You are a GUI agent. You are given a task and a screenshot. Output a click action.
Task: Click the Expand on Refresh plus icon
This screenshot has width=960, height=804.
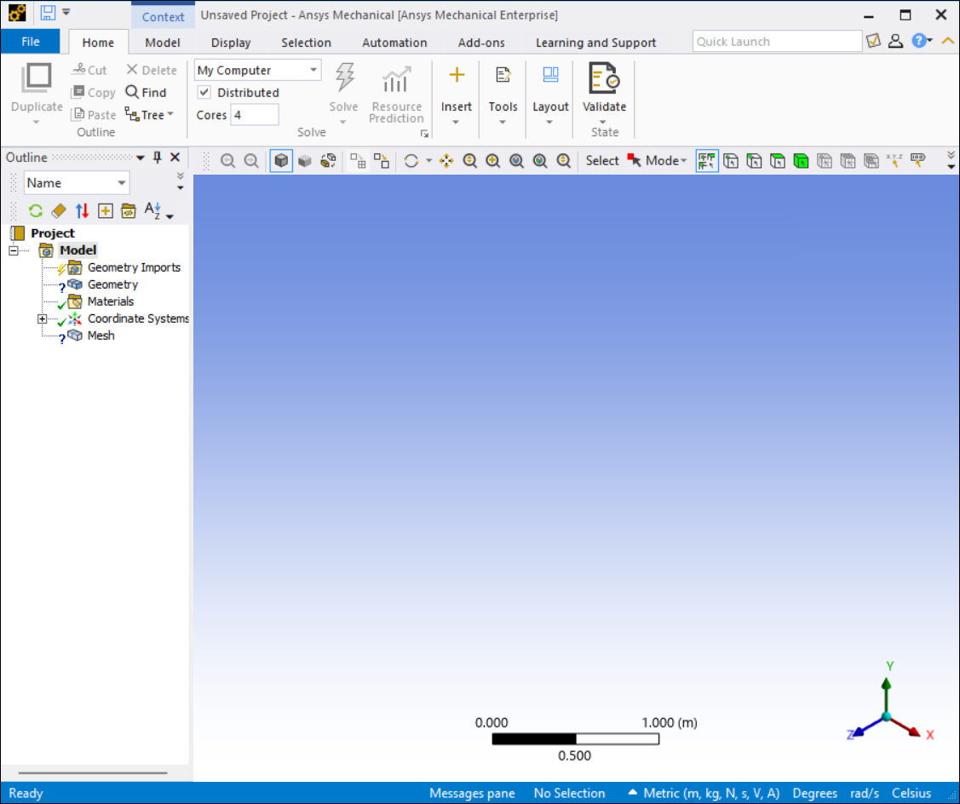point(106,211)
